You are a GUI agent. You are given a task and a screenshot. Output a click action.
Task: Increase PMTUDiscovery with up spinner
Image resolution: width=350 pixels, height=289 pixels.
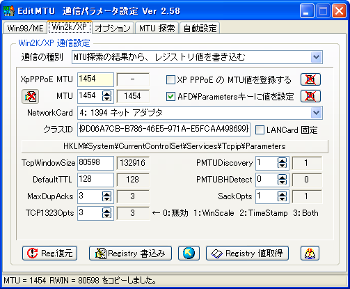tap(282, 160)
